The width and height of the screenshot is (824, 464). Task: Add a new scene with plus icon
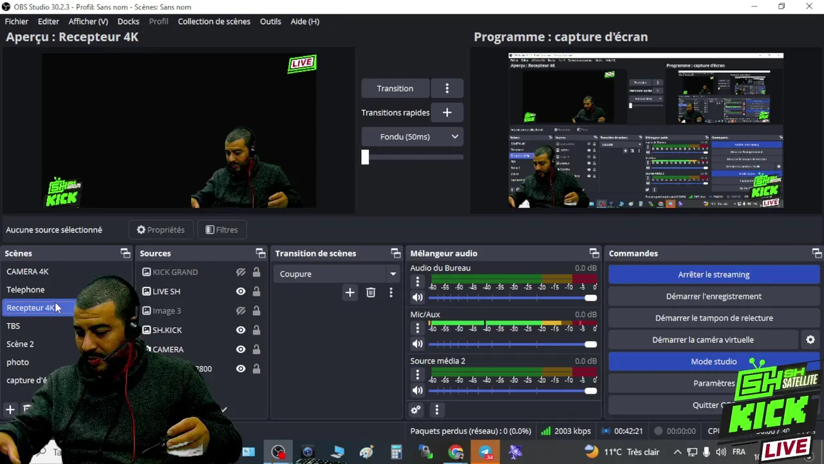10,409
